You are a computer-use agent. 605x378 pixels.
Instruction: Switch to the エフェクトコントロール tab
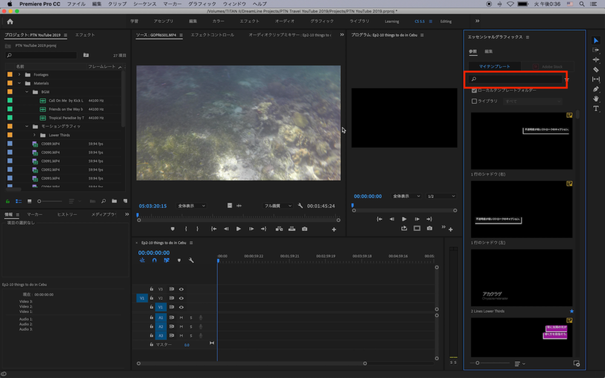click(x=212, y=35)
